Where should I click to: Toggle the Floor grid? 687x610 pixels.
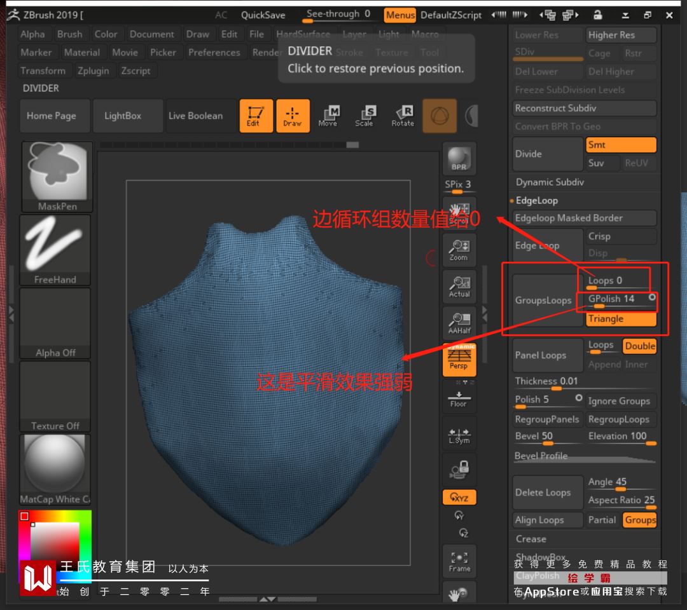(x=459, y=399)
